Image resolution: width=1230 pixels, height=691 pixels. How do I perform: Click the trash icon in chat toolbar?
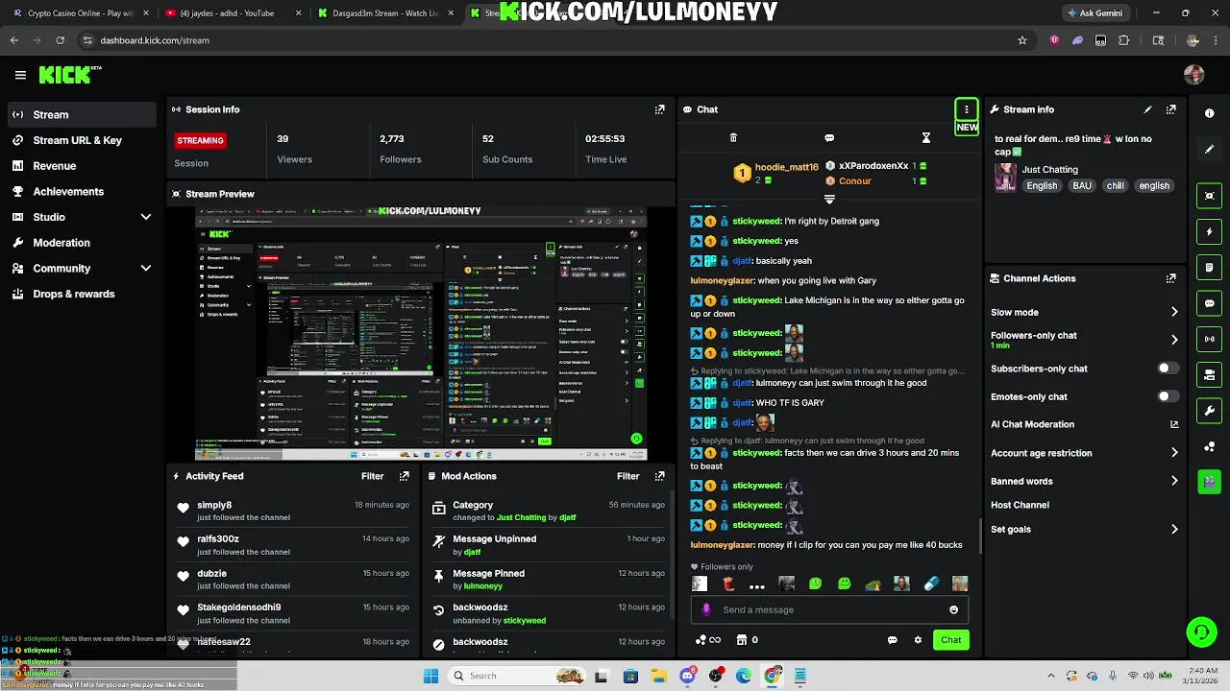pyautogui.click(x=733, y=138)
